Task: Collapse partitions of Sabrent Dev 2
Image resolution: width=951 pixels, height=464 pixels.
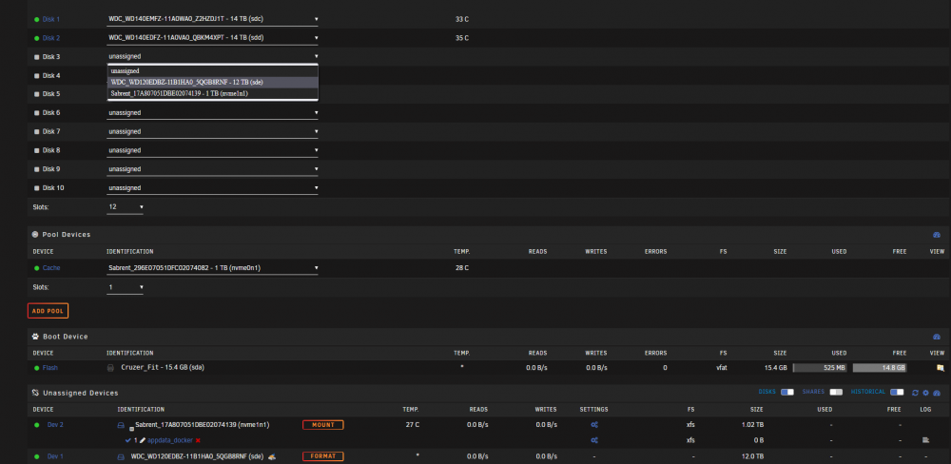Action: (131, 429)
